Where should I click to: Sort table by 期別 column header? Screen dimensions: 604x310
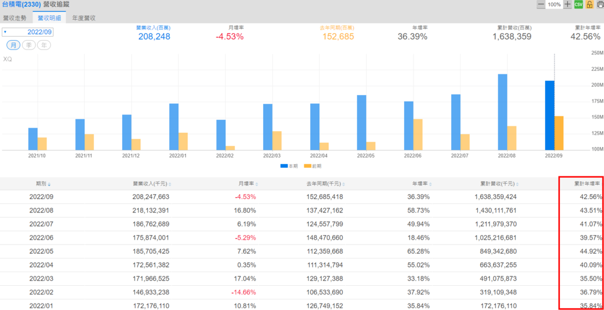pos(43,184)
